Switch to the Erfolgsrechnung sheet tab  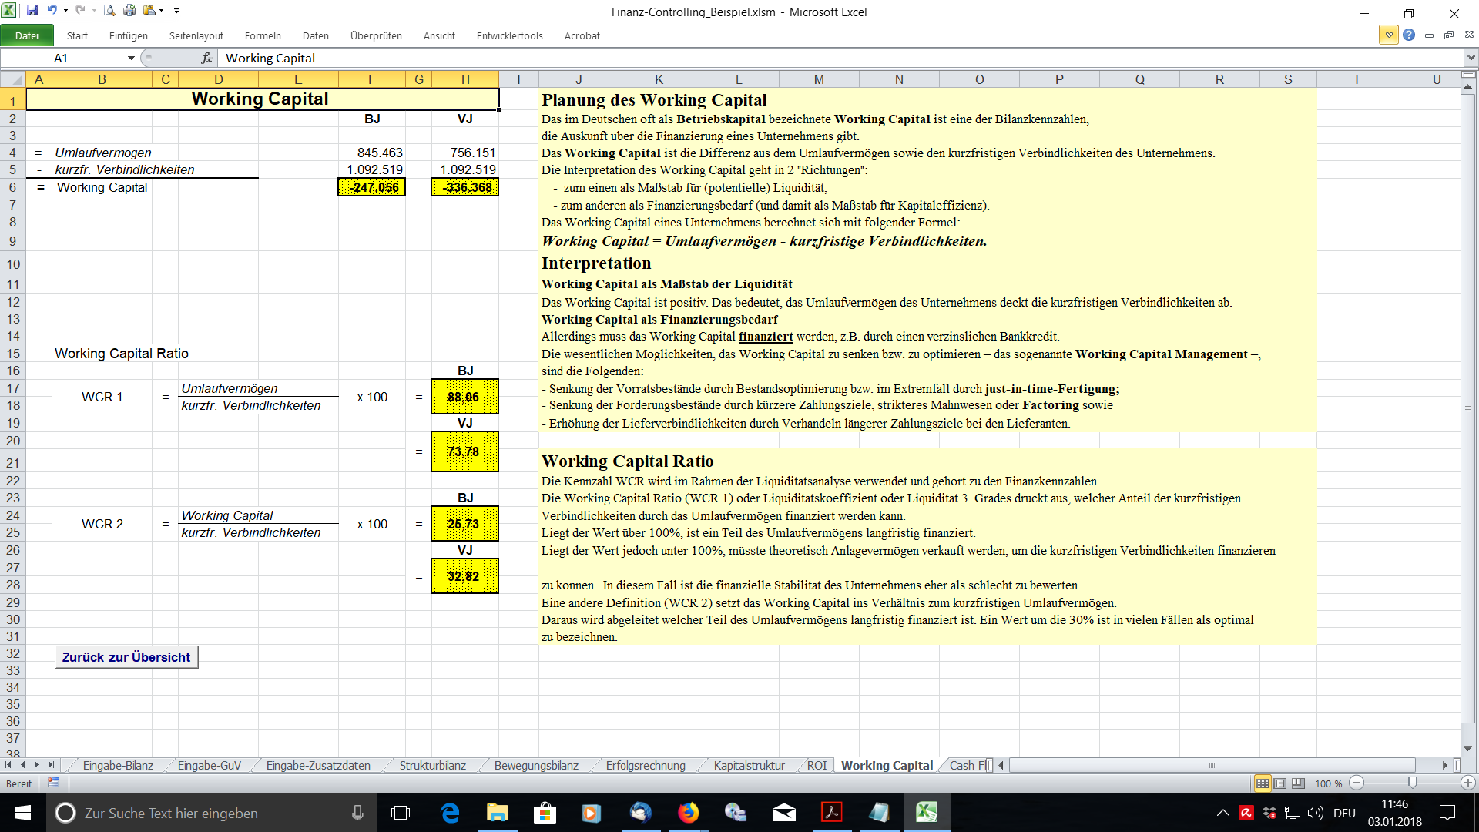[x=646, y=765]
